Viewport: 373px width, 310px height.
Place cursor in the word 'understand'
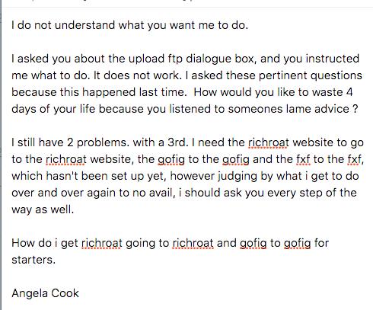84,25
